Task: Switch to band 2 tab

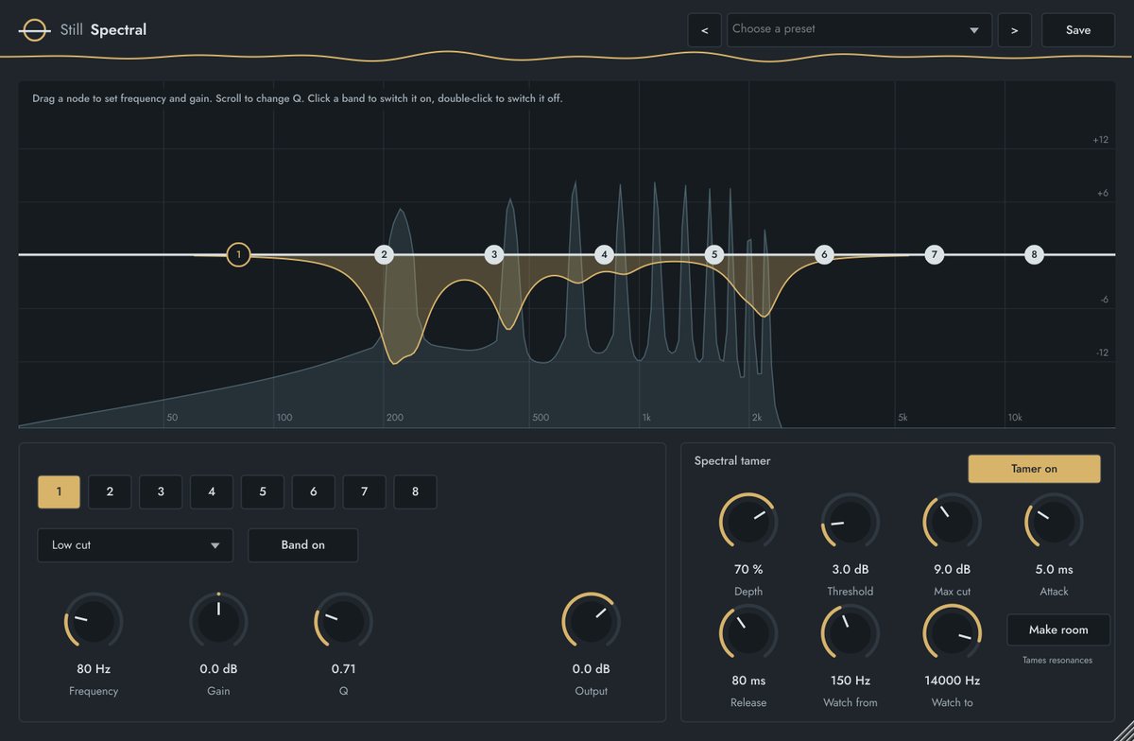Action: (x=110, y=491)
